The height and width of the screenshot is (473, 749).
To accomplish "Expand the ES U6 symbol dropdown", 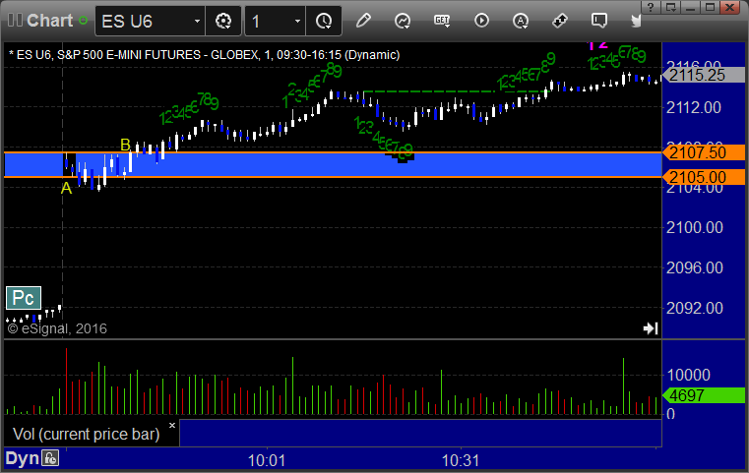I will [x=198, y=21].
